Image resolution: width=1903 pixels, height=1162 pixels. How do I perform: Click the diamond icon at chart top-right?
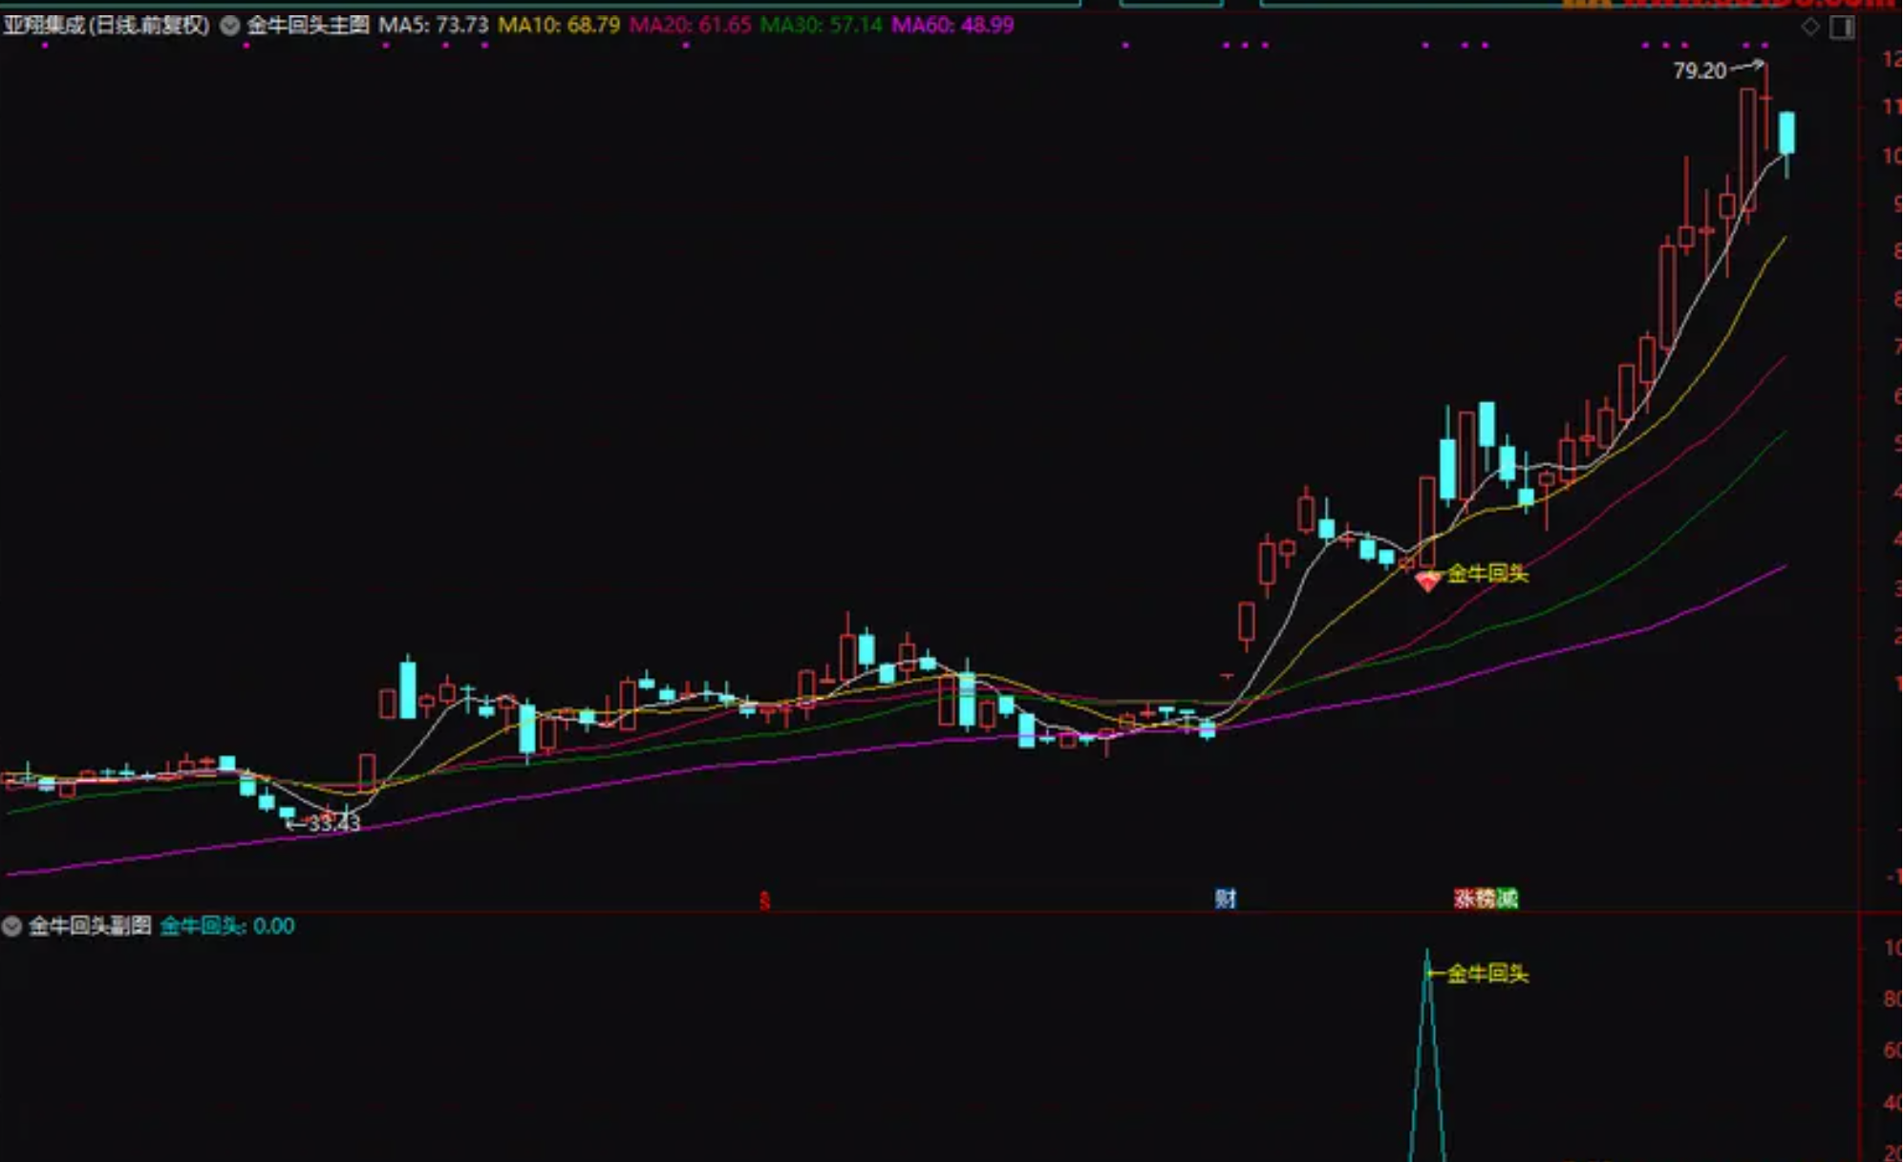tap(1810, 27)
